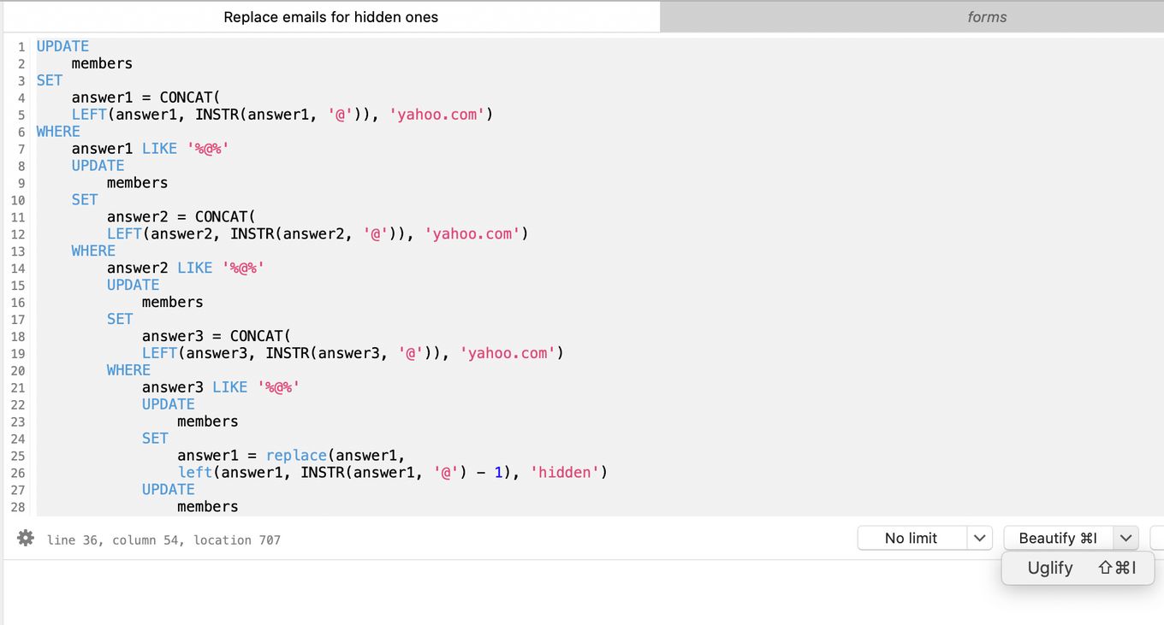1164x625 pixels.
Task: Click the 'yahoo.com' string on line 12
Action: [x=472, y=234]
